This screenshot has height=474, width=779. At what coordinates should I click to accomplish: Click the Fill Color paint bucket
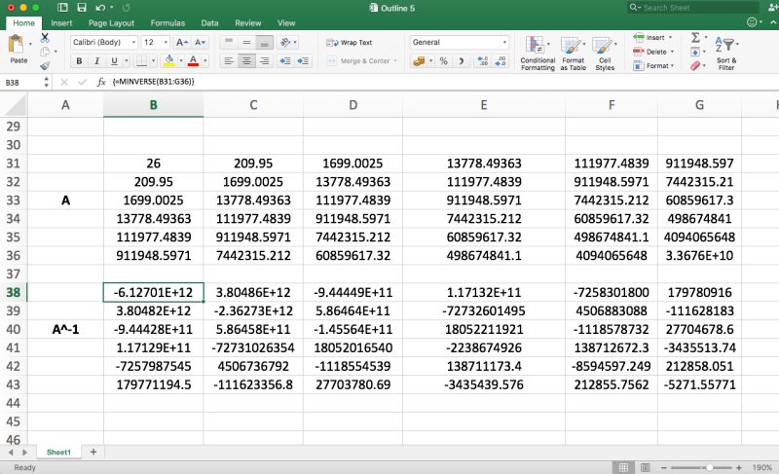tap(168, 61)
